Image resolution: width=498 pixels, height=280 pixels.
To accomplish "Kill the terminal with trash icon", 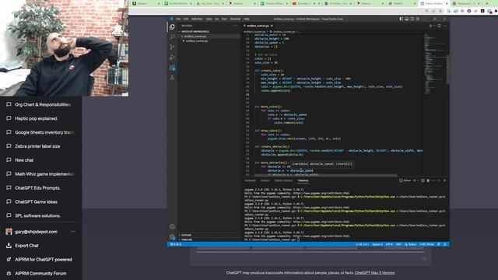I will tap(428, 180).
